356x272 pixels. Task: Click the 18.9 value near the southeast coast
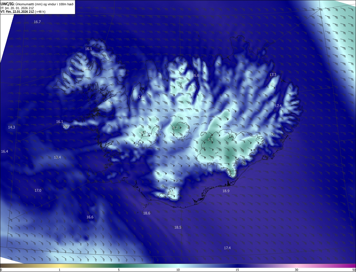pos(226,191)
